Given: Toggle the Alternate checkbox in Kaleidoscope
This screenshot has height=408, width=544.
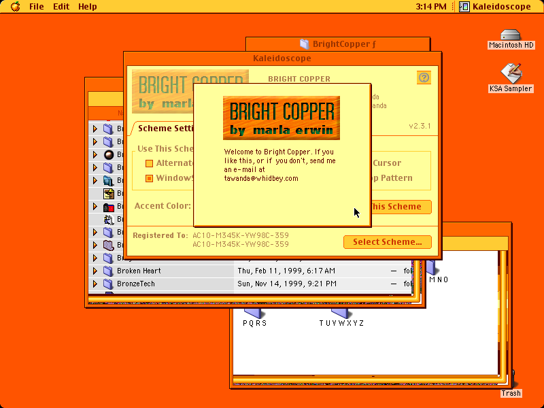Looking at the screenshot, I should (x=149, y=163).
